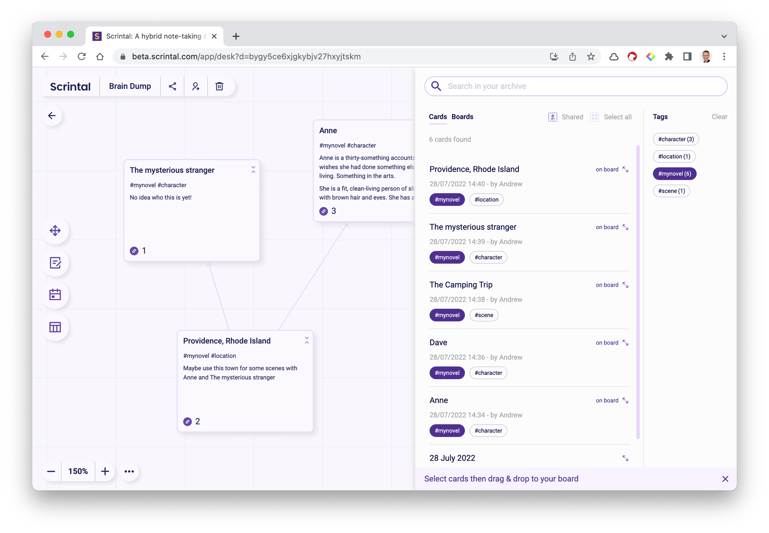Image resolution: width=769 pixels, height=533 pixels.
Task: Disable the #mynovel (6) tag filter
Action: pos(674,174)
